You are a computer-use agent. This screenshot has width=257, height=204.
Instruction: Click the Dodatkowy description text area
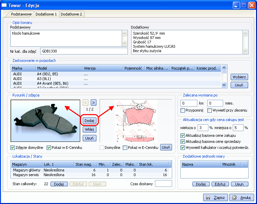coord(187,42)
